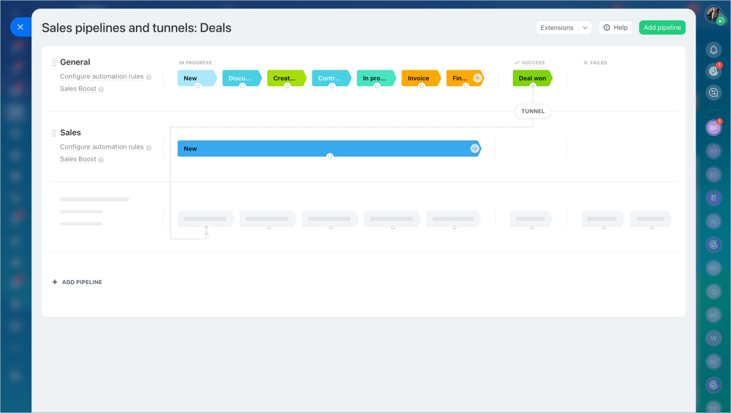Click the plus icon on Sales New stage
This screenshot has width=731, height=413.
475,149
